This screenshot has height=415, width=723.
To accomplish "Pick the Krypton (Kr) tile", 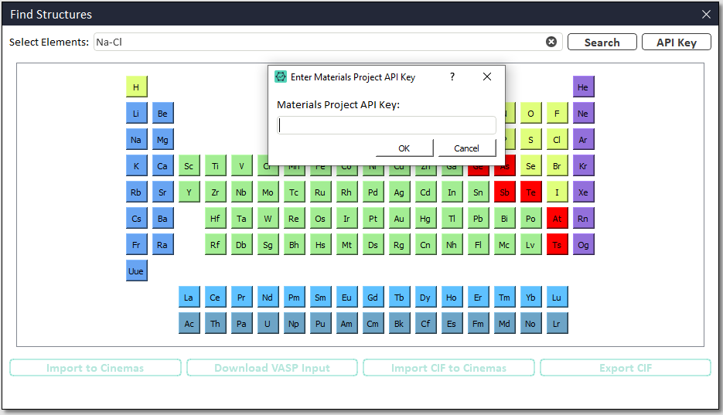I will (x=583, y=165).
